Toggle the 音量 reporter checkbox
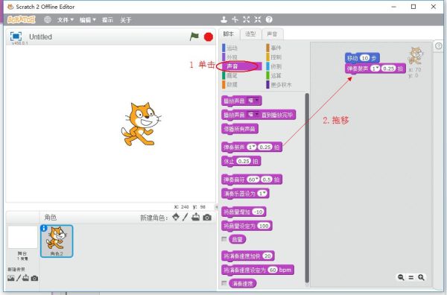 [224, 239]
